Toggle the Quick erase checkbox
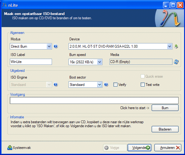Screen dimensions: 185x155 [142, 76]
